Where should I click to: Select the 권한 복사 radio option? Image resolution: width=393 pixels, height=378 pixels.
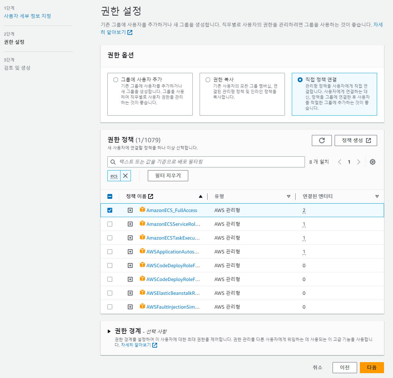click(208, 80)
